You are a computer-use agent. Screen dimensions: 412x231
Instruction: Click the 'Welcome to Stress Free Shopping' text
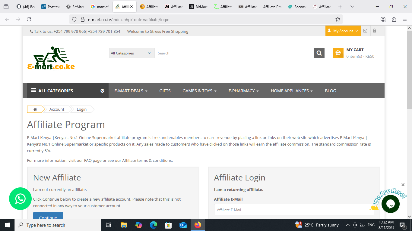pos(158,31)
